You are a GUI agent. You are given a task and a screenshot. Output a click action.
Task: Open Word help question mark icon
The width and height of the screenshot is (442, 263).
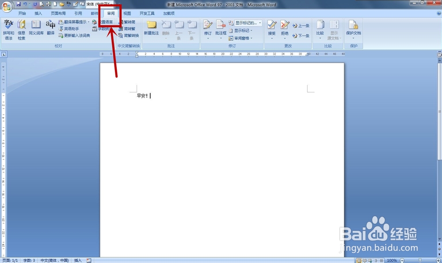coord(439,13)
